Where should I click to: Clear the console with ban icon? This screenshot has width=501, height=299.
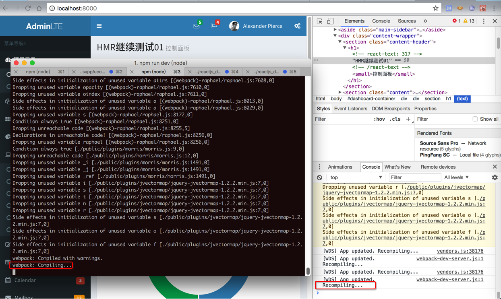[x=319, y=177]
